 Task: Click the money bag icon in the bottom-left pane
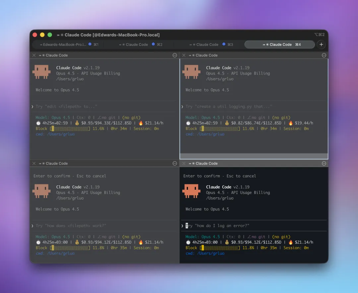click(x=77, y=242)
